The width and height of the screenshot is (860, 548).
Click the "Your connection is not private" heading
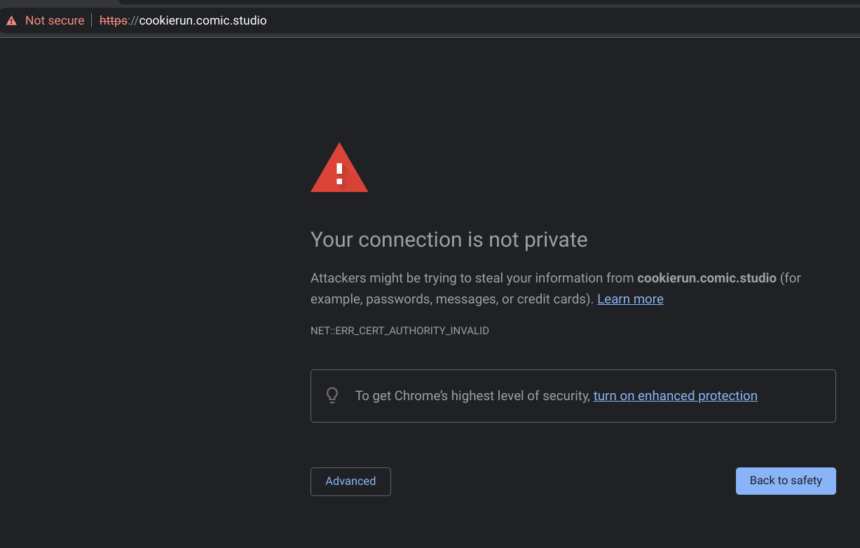coord(449,240)
